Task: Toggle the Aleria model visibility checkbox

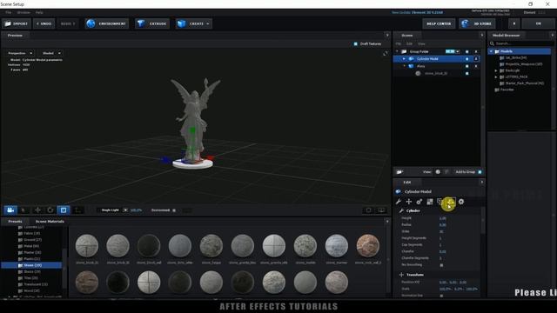Action: click(466, 66)
